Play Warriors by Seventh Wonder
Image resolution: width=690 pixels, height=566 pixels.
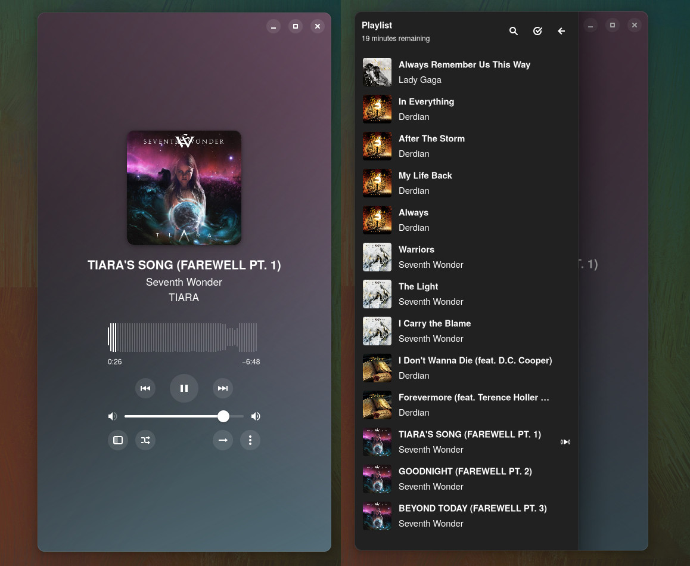click(467, 257)
